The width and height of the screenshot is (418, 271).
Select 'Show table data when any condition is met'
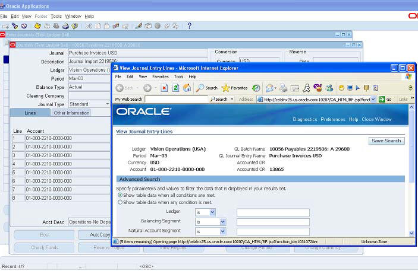coord(120,202)
